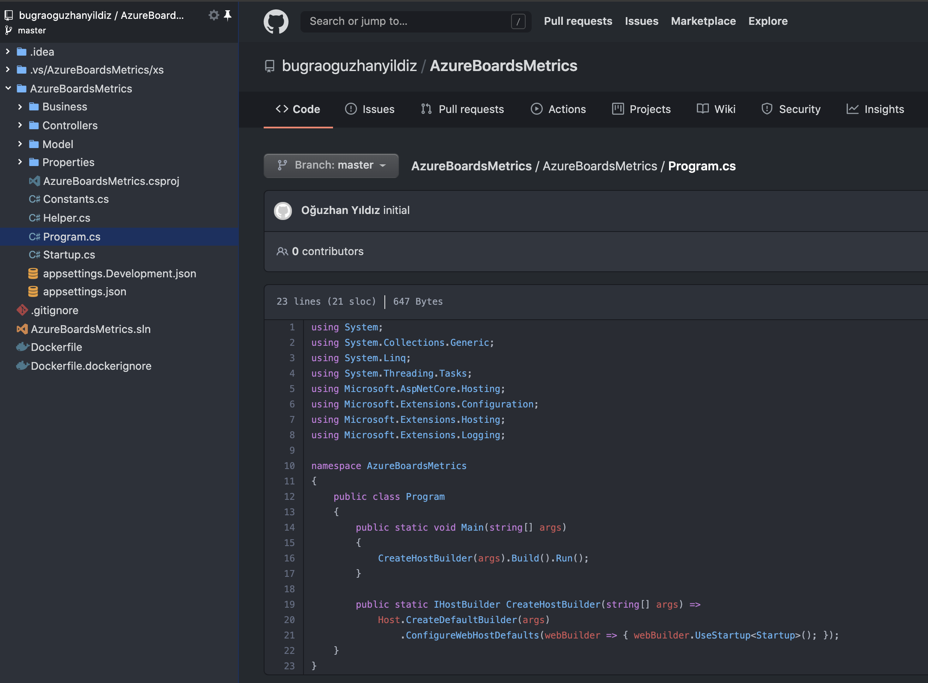928x683 pixels.
Task: Click the Docker icon beside Dockerfile.dockerignore
Action: click(x=23, y=365)
